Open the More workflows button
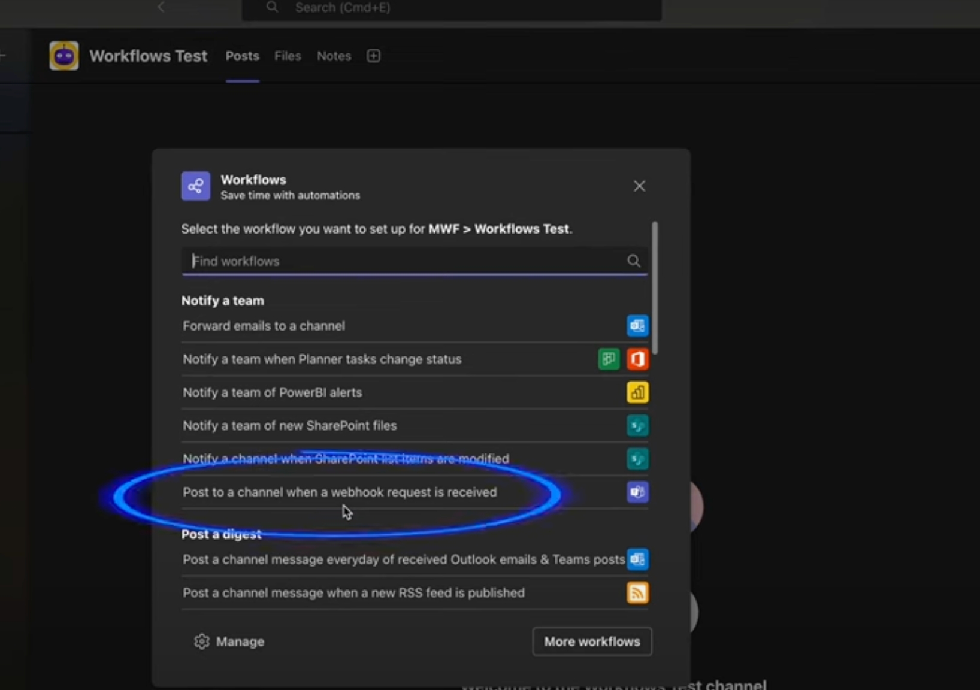This screenshot has height=690, width=980. point(592,641)
